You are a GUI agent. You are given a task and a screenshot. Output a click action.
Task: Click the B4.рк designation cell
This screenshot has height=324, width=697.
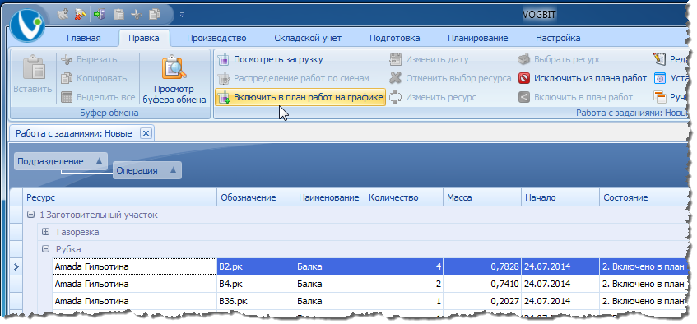coord(256,284)
